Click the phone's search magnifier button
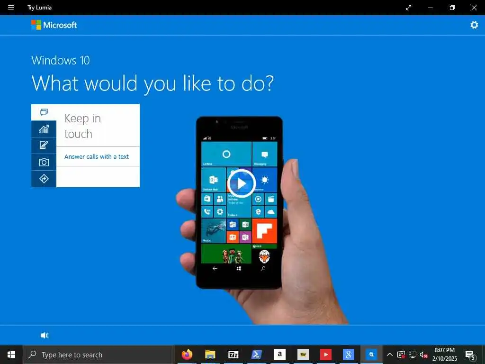This screenshot has height=364, width=485. (263, 268)
